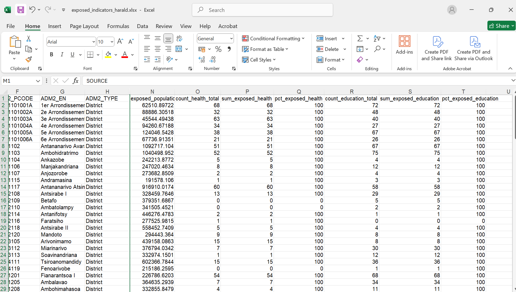The image size is (516, 292).
Task: Open Create PDF and Share link
Action: point(436,48)
